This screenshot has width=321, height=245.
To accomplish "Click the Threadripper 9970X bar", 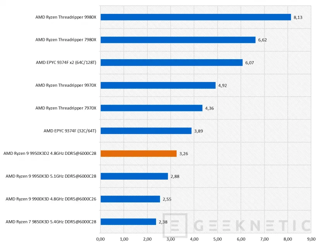I will pyautogui.click(x=158, y=86).
